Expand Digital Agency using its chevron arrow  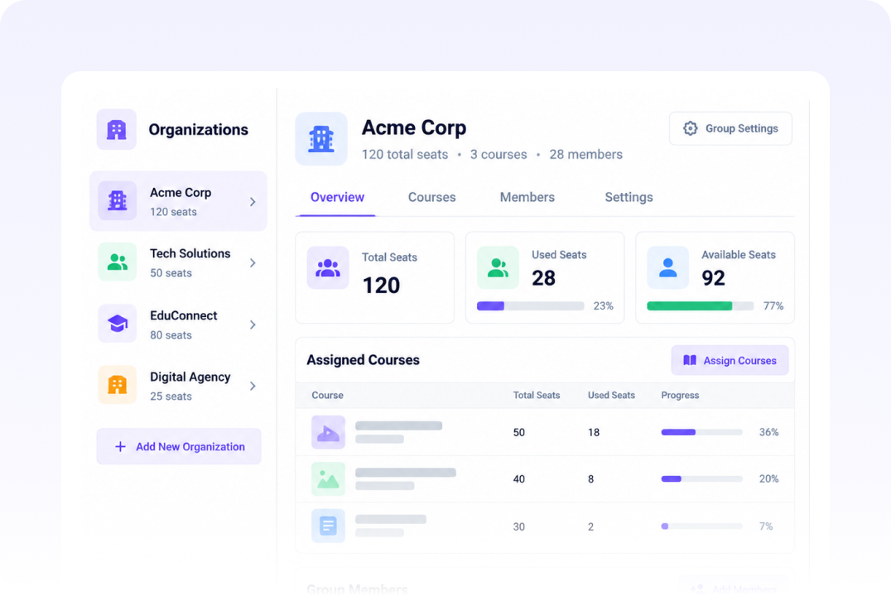253,386
